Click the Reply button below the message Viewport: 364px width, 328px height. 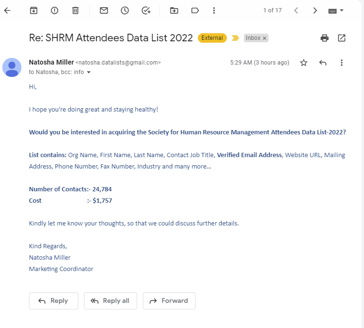(x=54, y=301)
